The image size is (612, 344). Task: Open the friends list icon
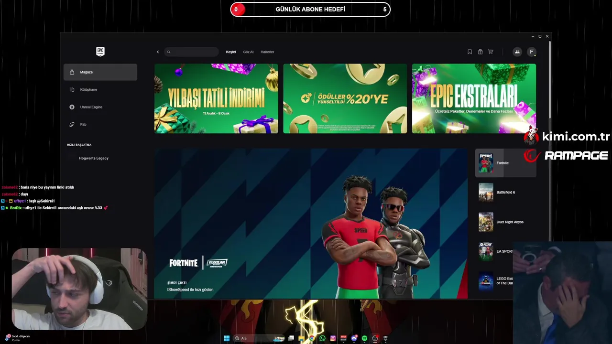[517, 52]
